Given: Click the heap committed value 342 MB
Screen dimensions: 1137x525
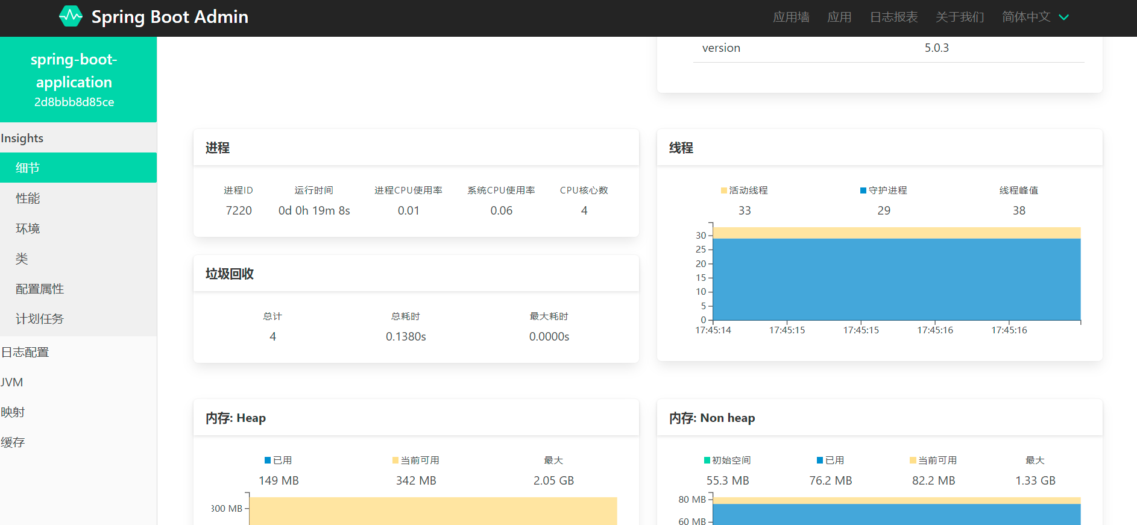Looking at the screenshot, I should tap(416, 480).
